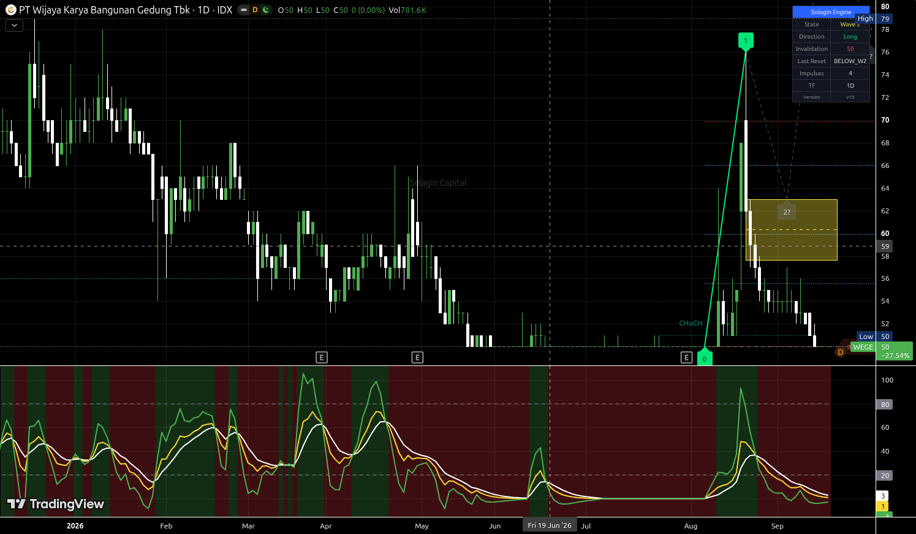The width and height of the screenshot is (916, 534).
Task: Click the yellow 1 value label in oscillator scale
Action: (883, 506)
